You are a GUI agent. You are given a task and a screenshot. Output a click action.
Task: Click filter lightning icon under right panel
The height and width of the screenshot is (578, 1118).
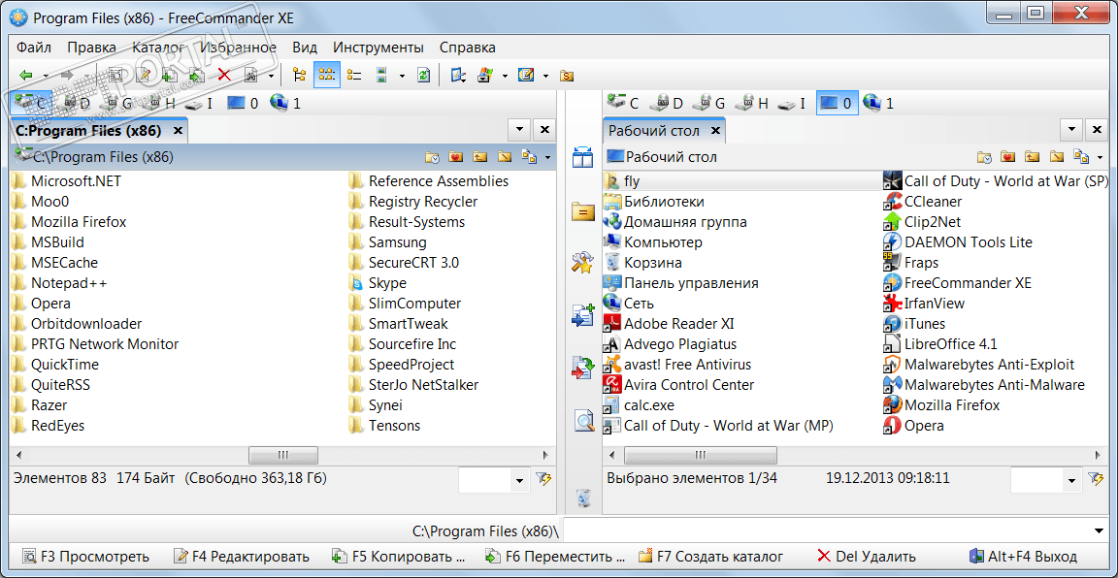(x=1095, y=480)
